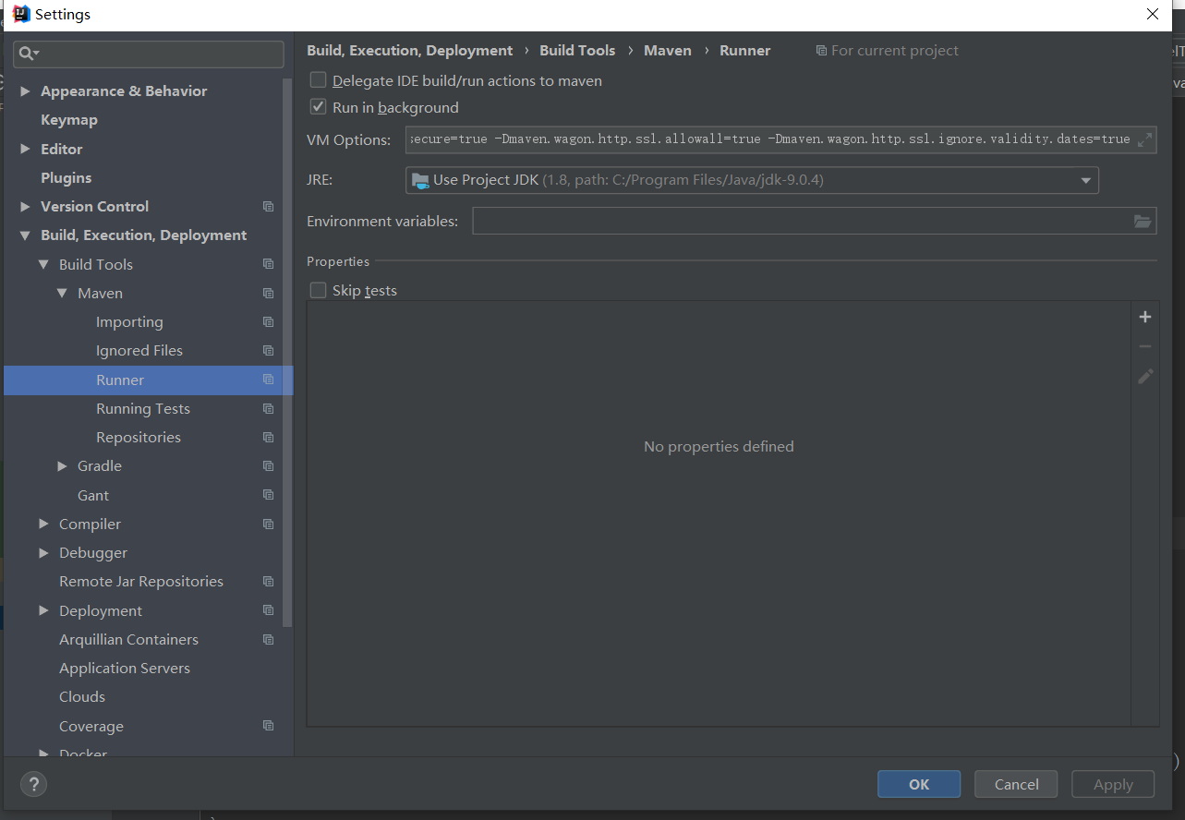Select Arquillian Containers

(128, 640)
